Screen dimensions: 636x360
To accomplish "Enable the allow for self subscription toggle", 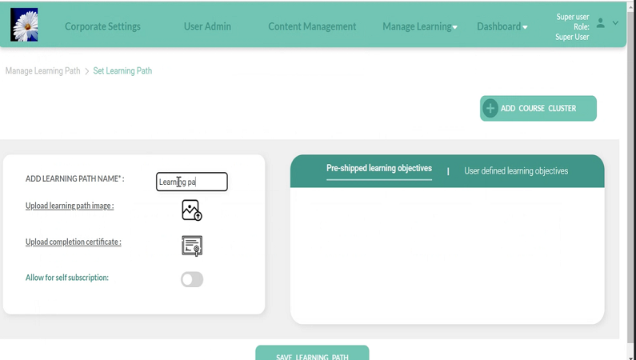I will click(x=192, y=279).
